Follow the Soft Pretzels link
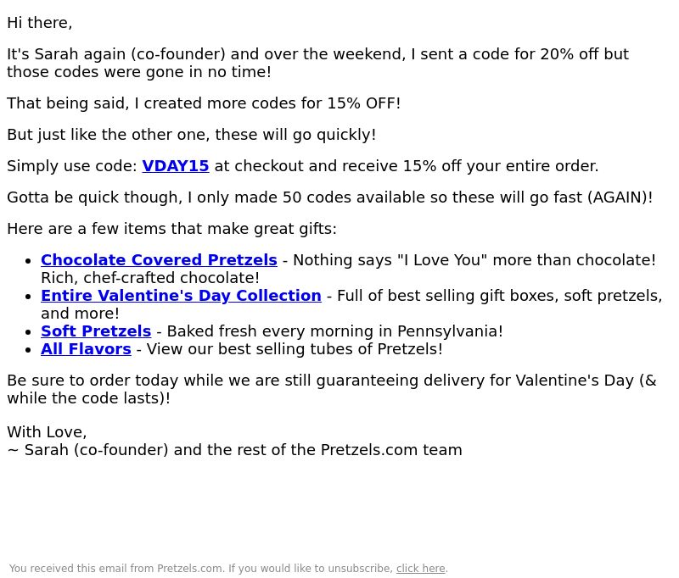Viewport: 679px width, 578px height. click(x=96, y=331)
